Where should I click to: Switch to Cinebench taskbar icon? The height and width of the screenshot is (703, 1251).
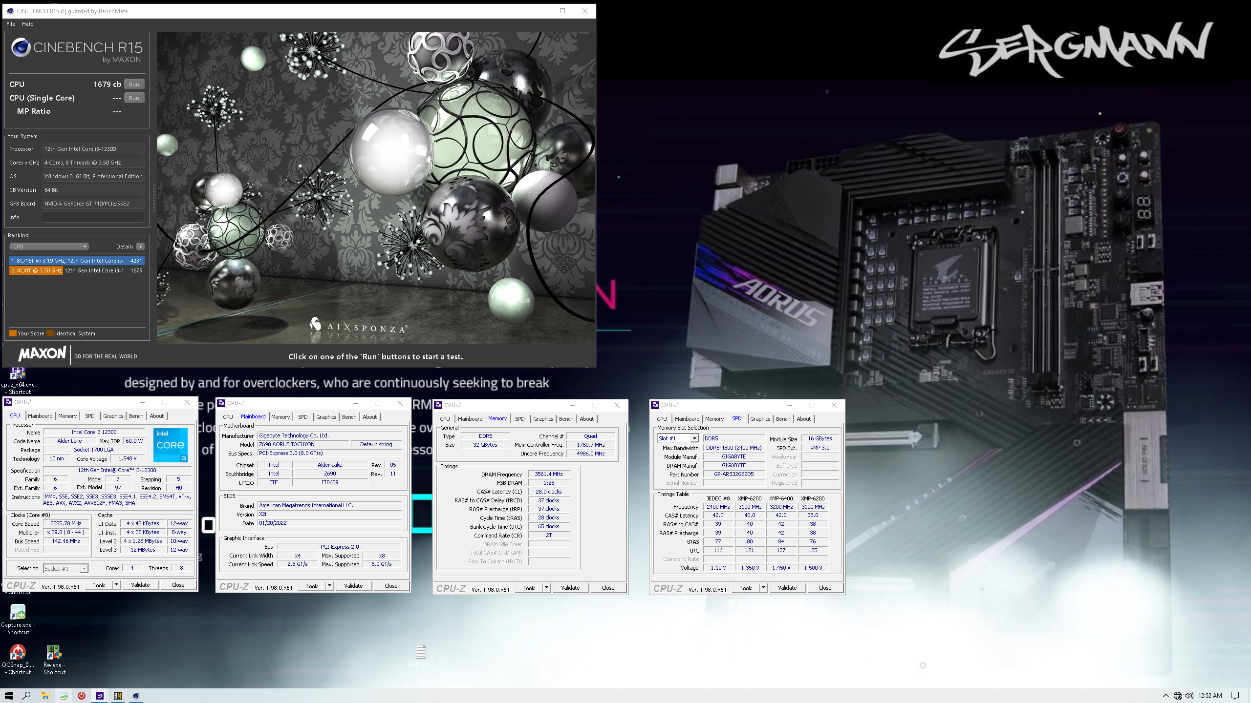coord(136,696)
